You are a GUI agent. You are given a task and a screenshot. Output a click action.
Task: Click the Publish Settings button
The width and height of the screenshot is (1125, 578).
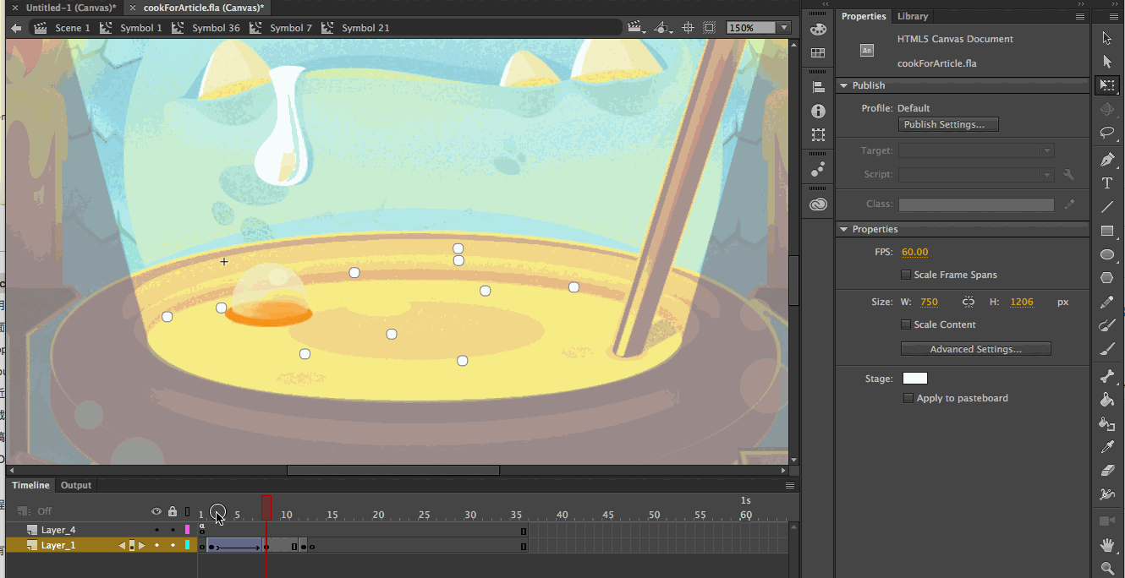(x=947, y=123)
